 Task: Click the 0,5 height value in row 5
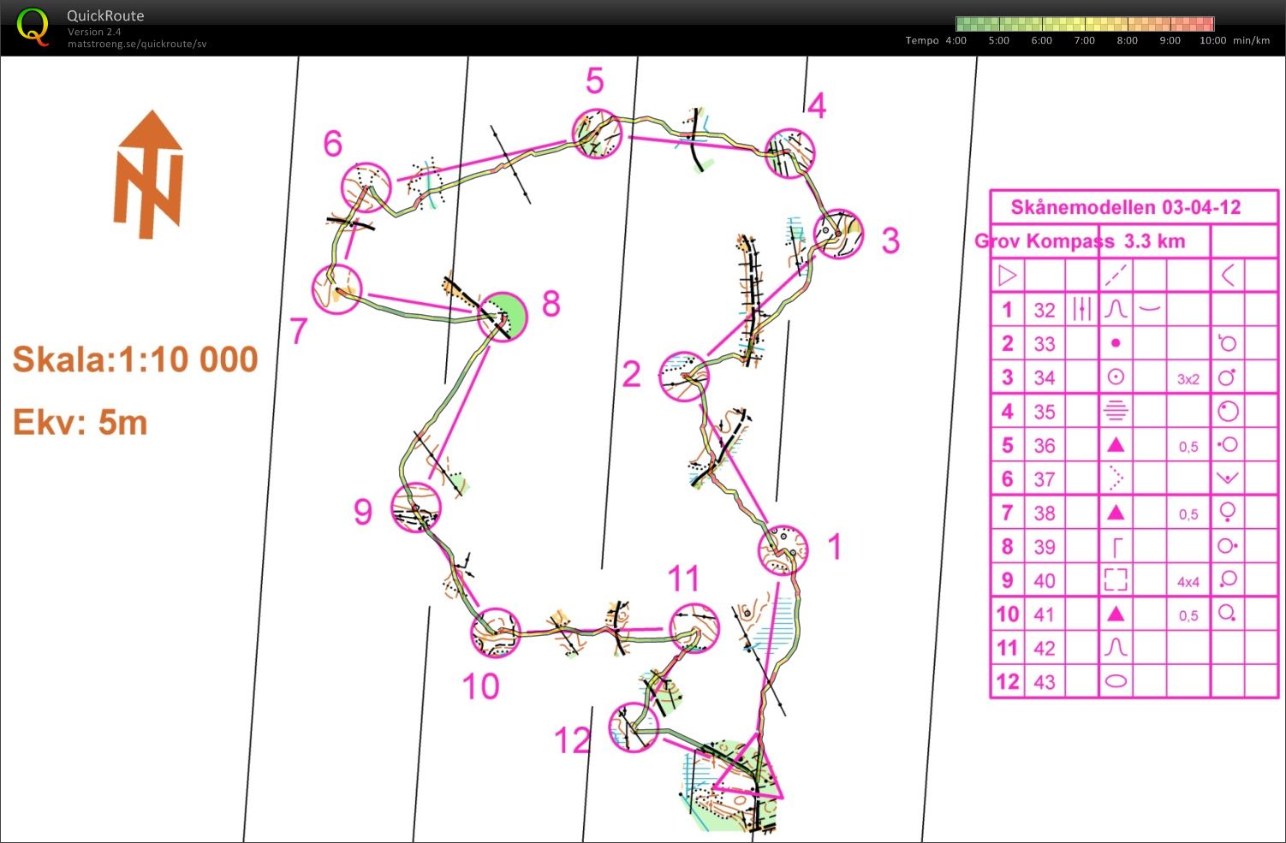[x=1188, y=447]
